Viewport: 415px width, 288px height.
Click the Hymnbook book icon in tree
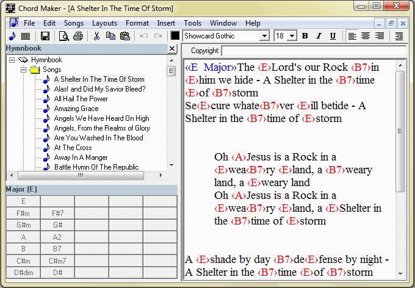23,60
